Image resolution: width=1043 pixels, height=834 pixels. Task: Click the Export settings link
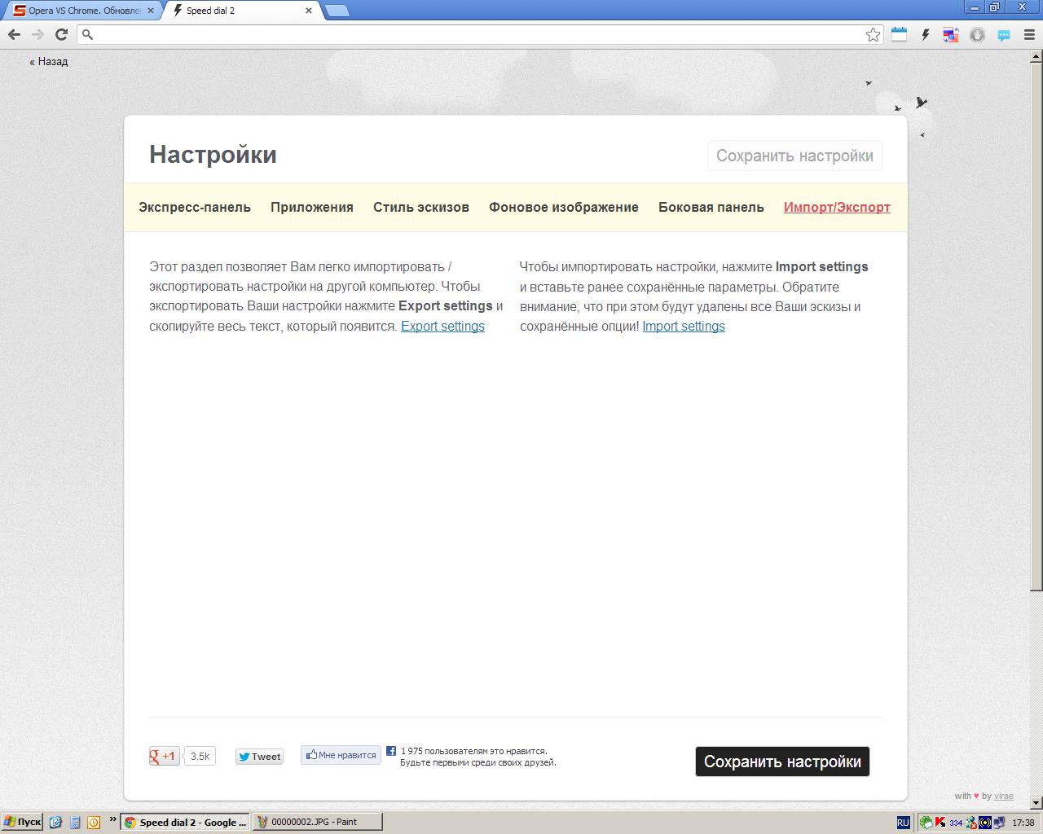[x=442, y=326]
